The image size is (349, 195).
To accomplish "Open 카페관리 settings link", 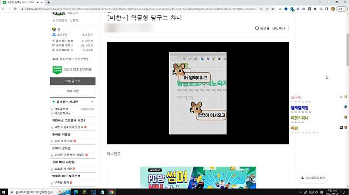I will point(60,20).
